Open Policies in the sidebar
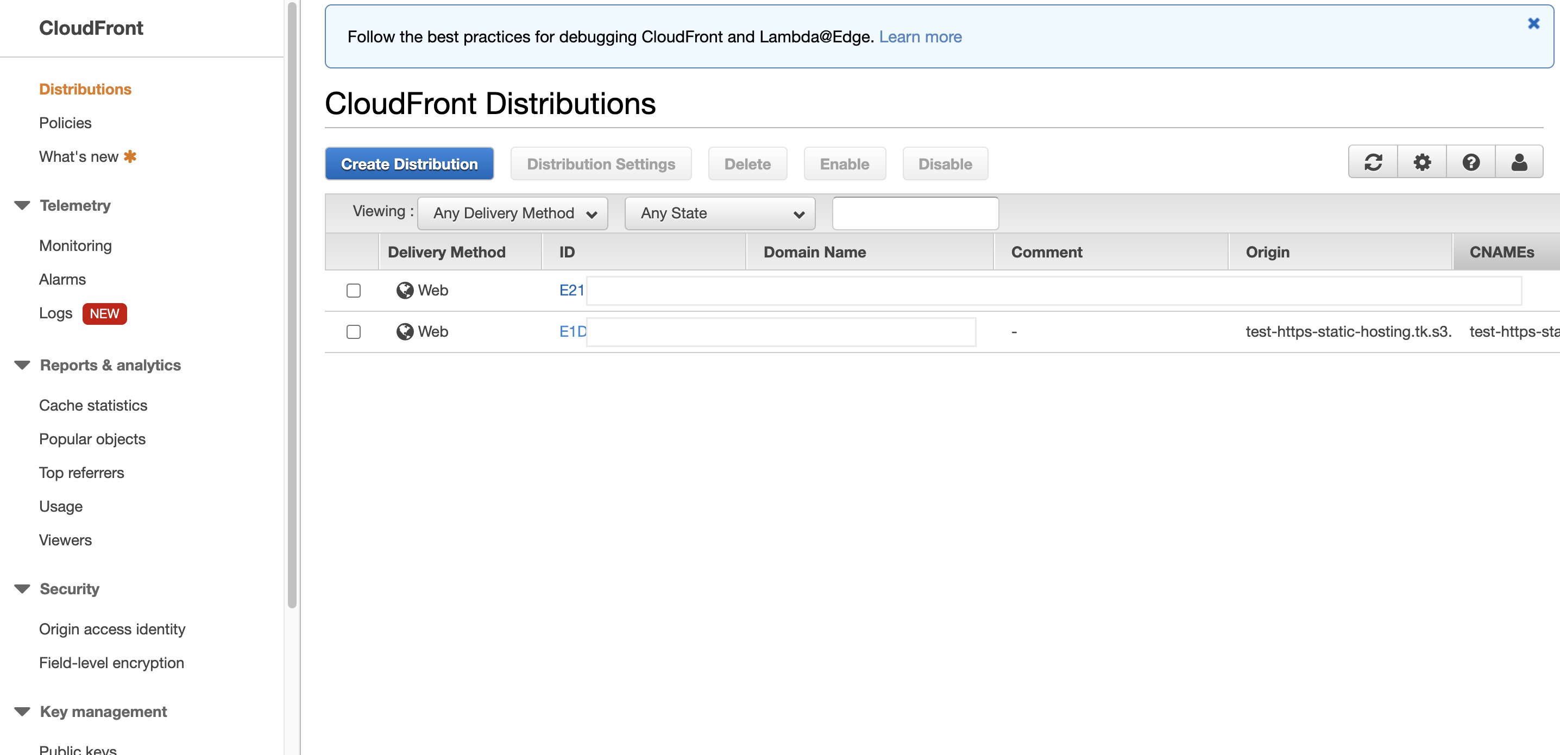The width and height of the screenshot is (1560, 755). point(65,123)
